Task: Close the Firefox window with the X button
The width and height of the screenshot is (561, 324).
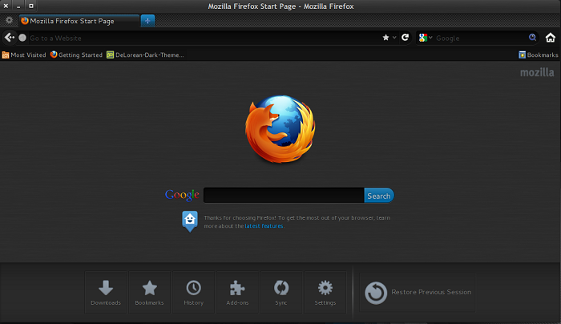Action: point(6,6)
